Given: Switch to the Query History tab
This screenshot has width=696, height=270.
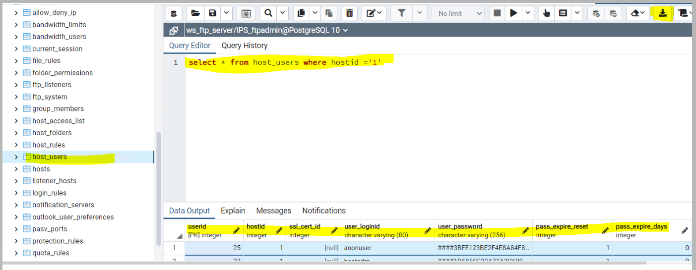Looking at the screenshot, I should point(245,46).
